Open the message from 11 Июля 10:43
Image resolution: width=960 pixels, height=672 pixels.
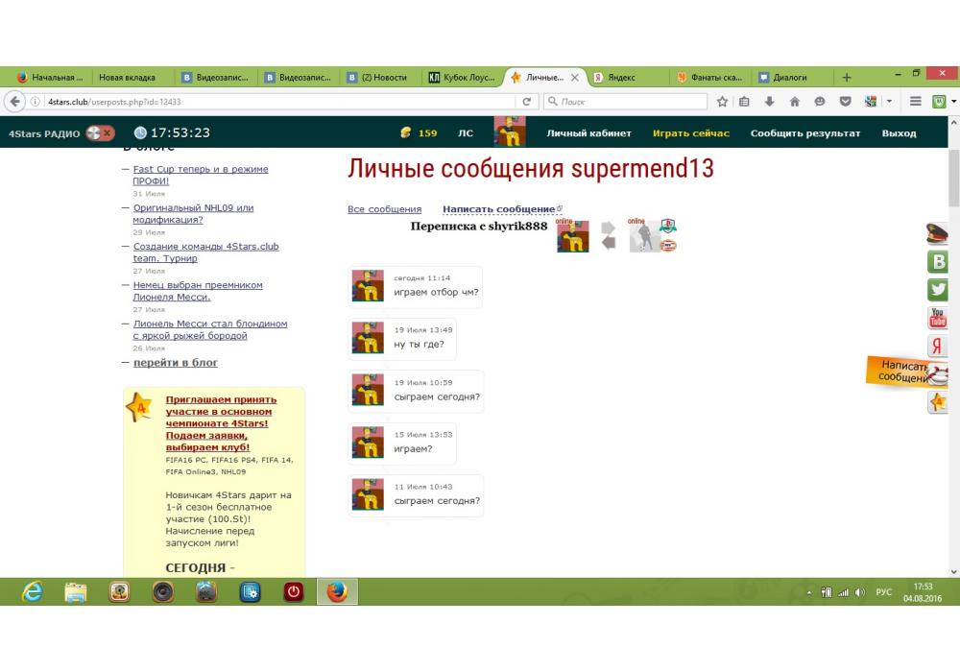click(x=416, y=495)
